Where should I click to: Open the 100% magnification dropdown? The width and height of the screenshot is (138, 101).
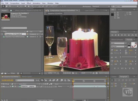[52, 73]
